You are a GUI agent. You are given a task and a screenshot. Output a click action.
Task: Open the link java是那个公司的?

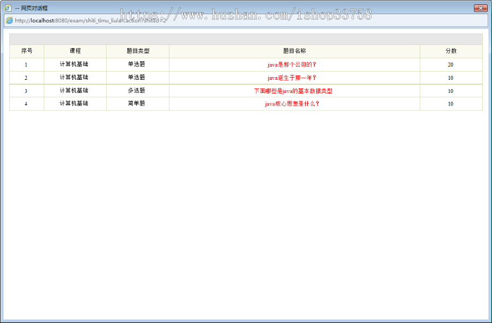click(294, 64)
